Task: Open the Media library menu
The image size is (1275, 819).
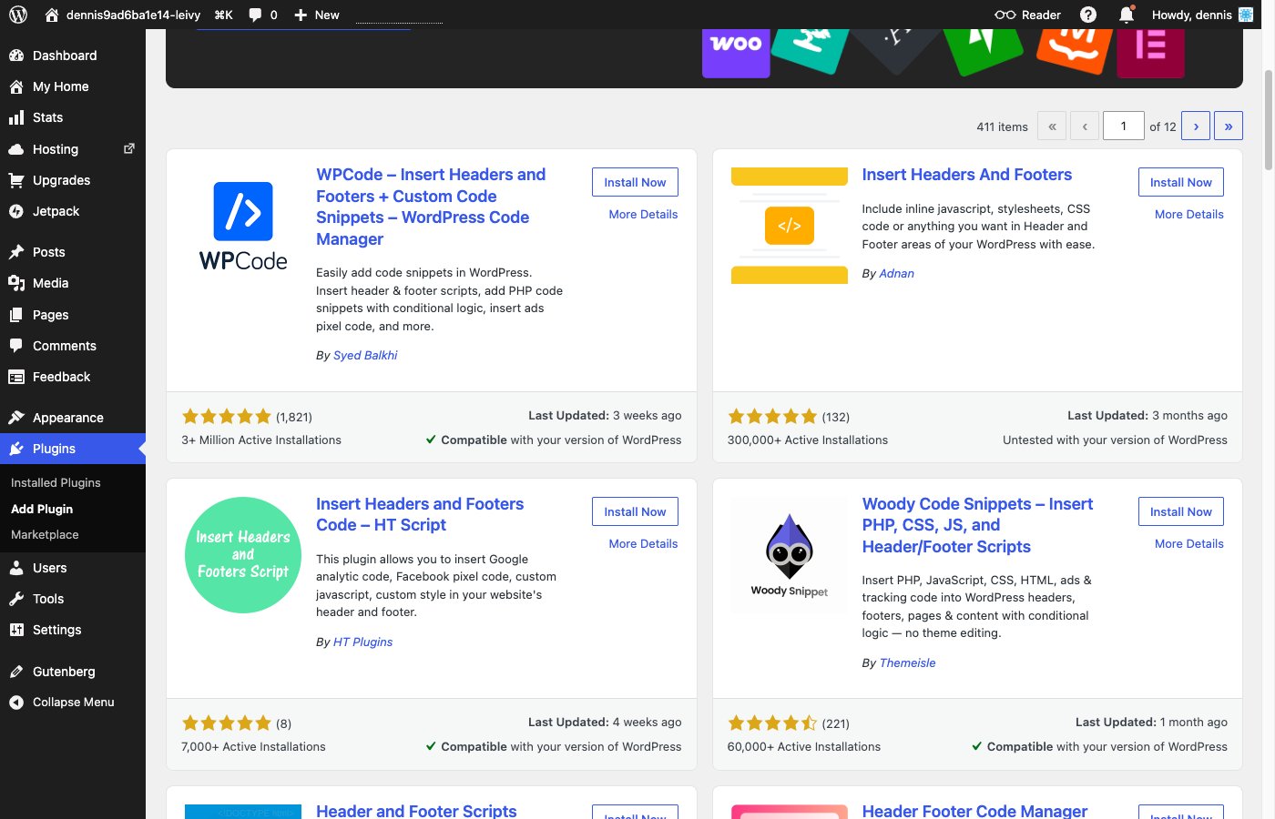Action: pyautogui.click(x=73, y=283)
